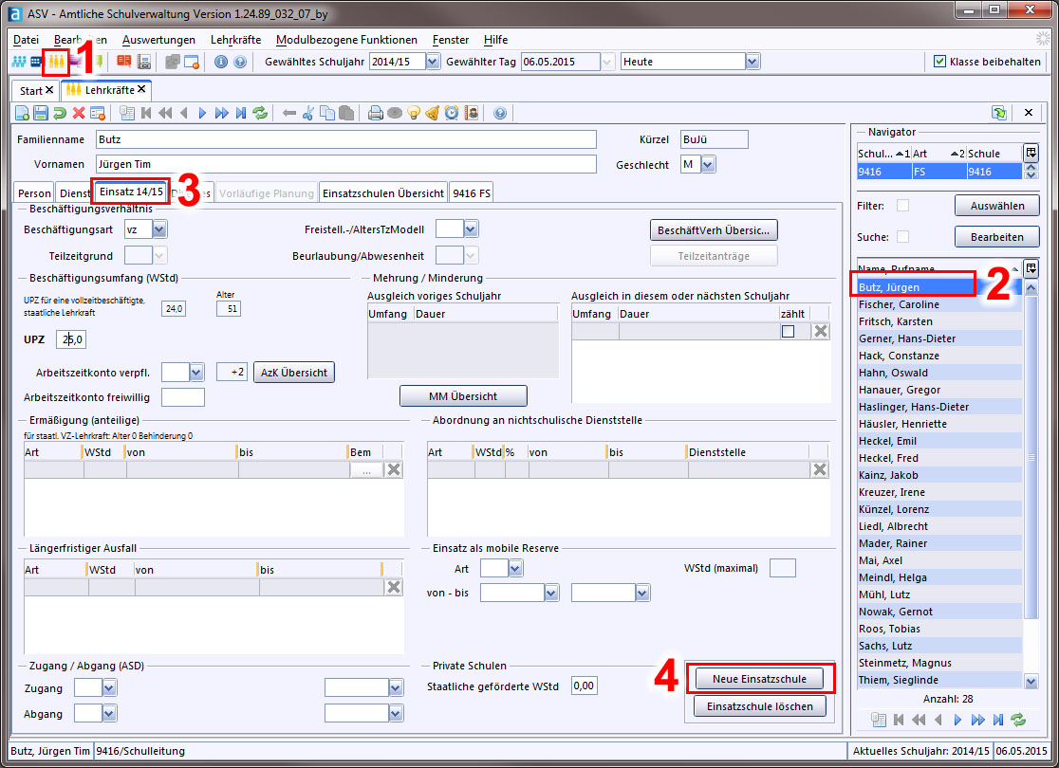
Task: Click into the UPZ input field
Action: coord(71,339)
